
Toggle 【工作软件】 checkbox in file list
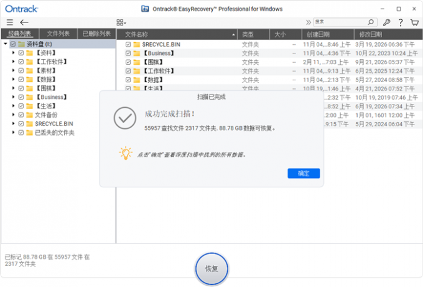[128, 71]
